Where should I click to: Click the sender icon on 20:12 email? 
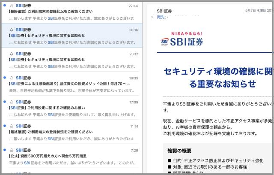11,54
